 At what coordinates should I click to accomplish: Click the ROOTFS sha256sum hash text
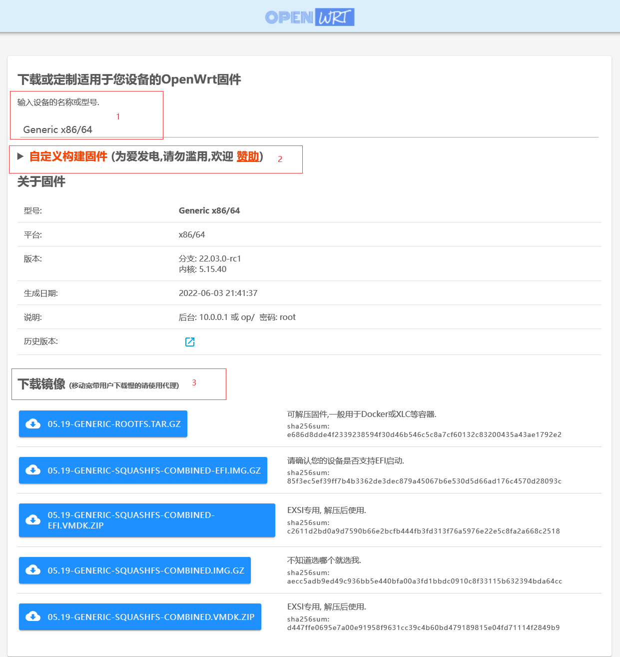424,435
